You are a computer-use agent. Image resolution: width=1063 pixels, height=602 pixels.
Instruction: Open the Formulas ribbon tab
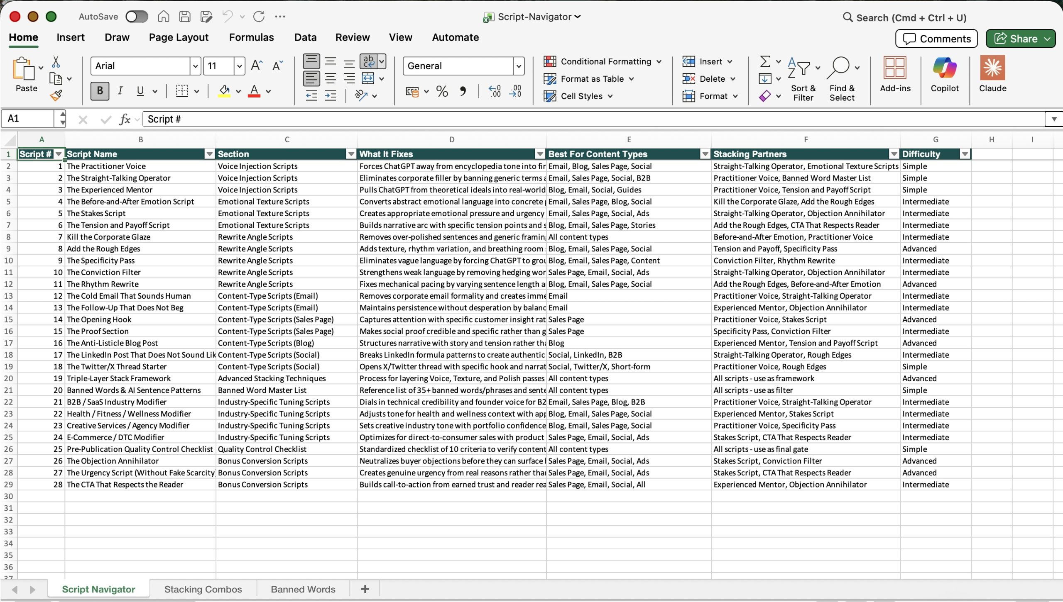coord(251,37)
